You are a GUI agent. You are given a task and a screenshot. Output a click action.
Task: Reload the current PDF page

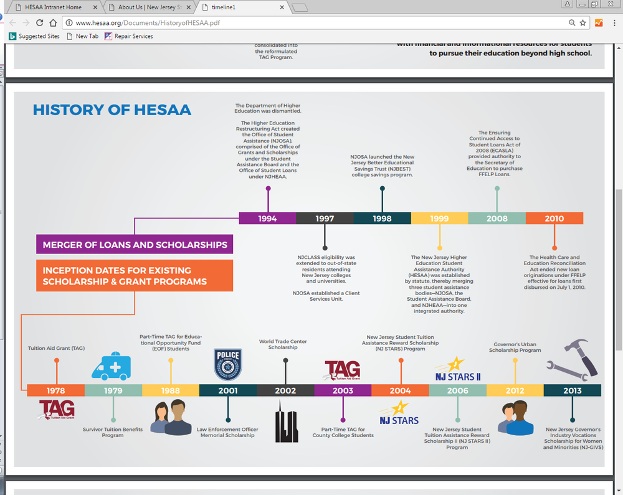tap(39, 22)
